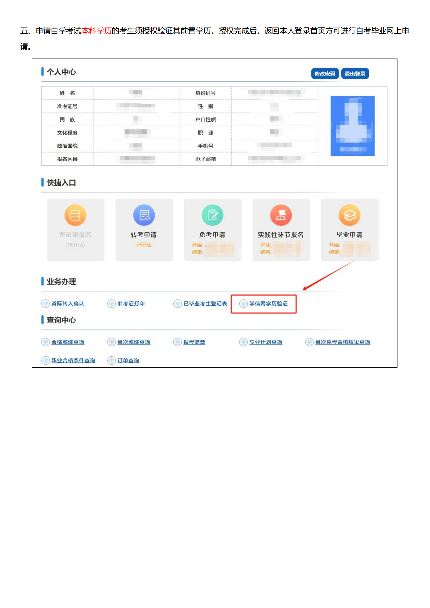
Task: Click the icon beside 报考简章
Action: tap(177, 342)
